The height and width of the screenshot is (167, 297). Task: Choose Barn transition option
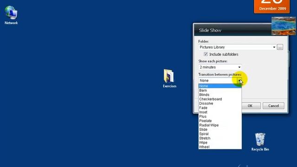point(220,90)
